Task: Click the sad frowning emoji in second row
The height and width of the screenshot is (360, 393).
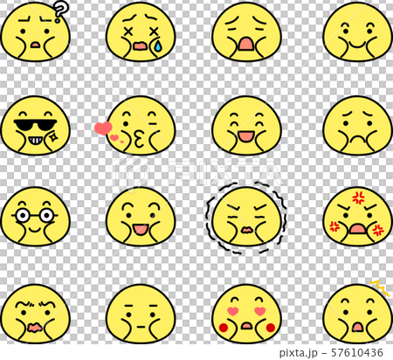Action: pos(358,126)
